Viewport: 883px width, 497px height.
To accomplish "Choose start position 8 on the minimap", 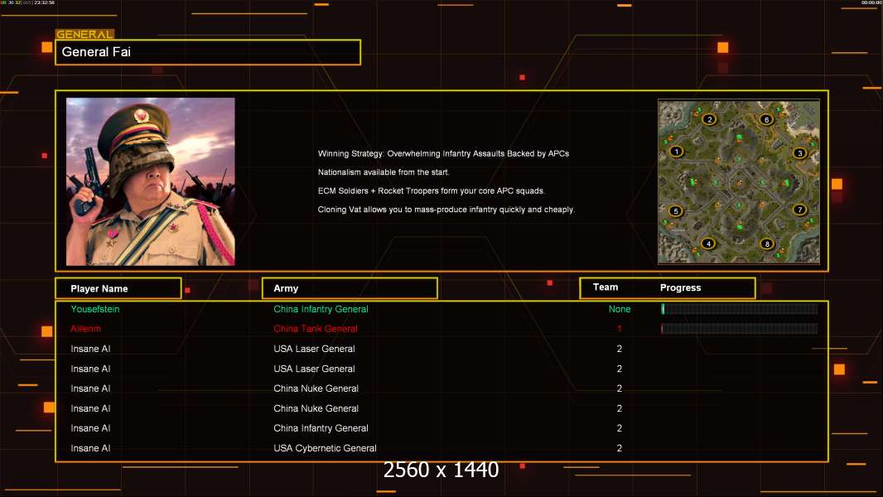I will (768, 244).
